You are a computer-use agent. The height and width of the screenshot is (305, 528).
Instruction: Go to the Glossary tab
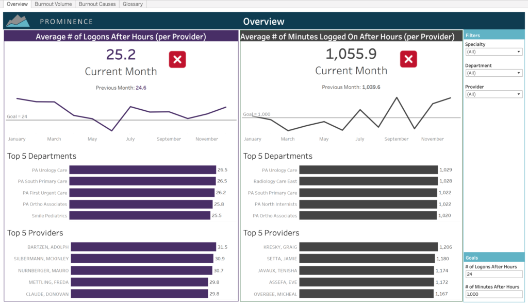(133, 4)
